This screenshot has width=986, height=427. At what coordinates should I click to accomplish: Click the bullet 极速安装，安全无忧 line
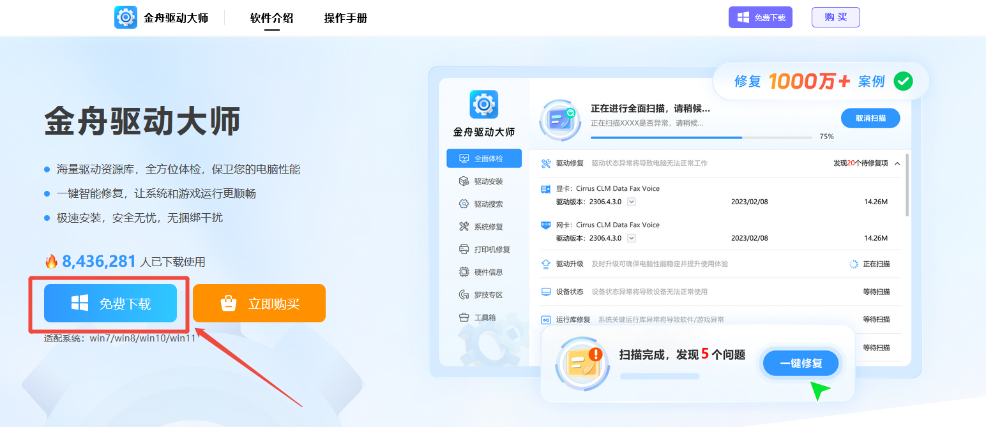pyautogui.click(x=140, y=218)
